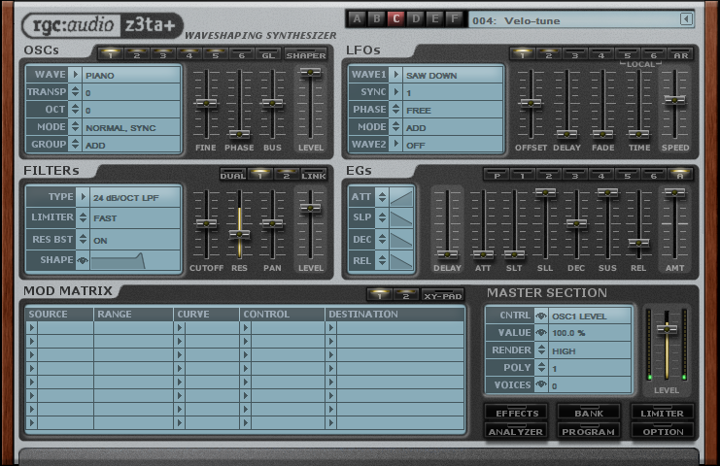Select bank A button
This screenshot has height=466, width=720.
point(357,18)
